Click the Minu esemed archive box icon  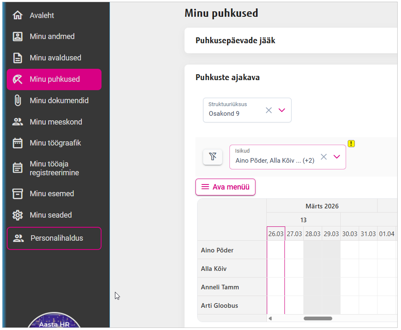tap(17, 194)
